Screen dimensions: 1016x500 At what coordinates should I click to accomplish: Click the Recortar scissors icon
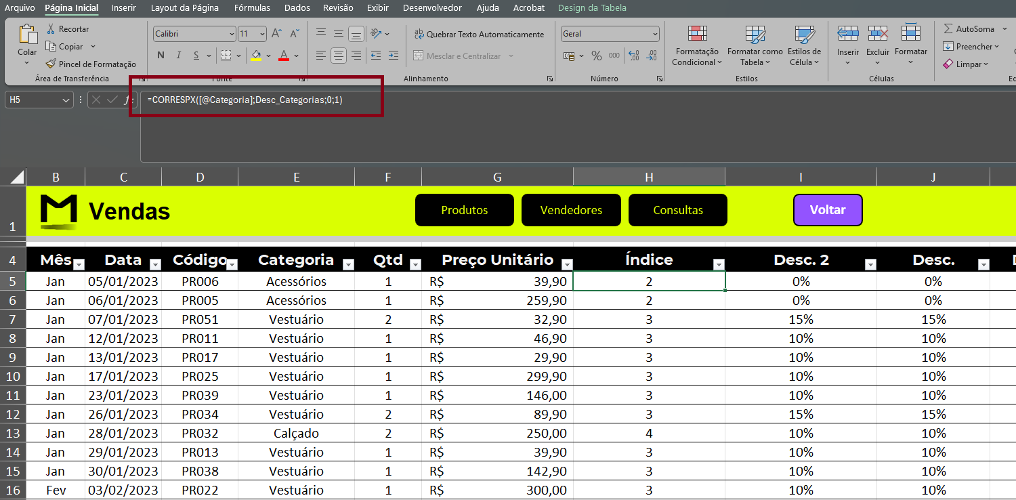coord(50,29)
